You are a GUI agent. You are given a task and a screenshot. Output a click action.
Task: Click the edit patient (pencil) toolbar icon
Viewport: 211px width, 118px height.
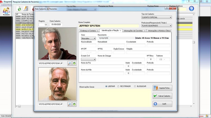[x=26, y=8]
